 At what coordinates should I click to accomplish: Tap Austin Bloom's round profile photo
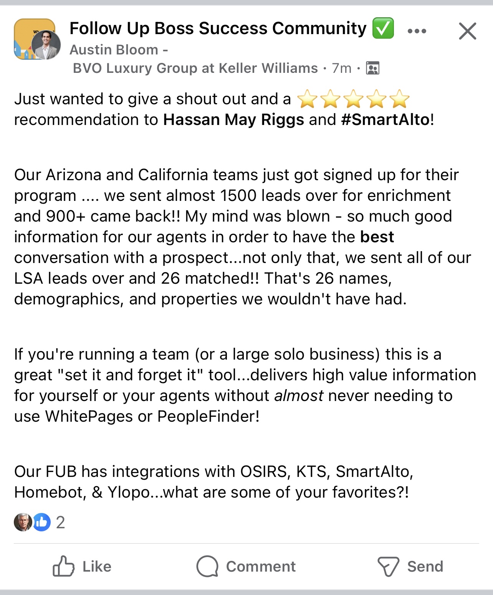(x=46, y=45)
